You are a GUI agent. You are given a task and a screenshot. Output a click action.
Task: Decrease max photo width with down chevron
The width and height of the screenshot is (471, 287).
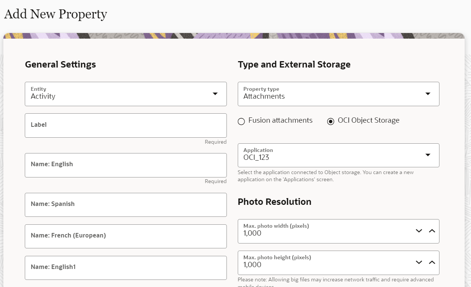point(419,231)
